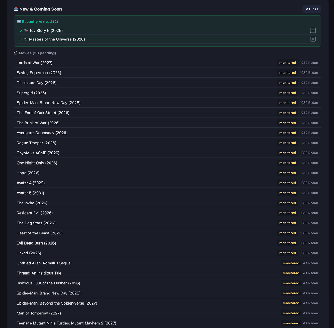The width and height of the screenshot is (334, 328).
Task: Click the inbox icon beside New & Coming Soon
Action: [x=16, y=9]
